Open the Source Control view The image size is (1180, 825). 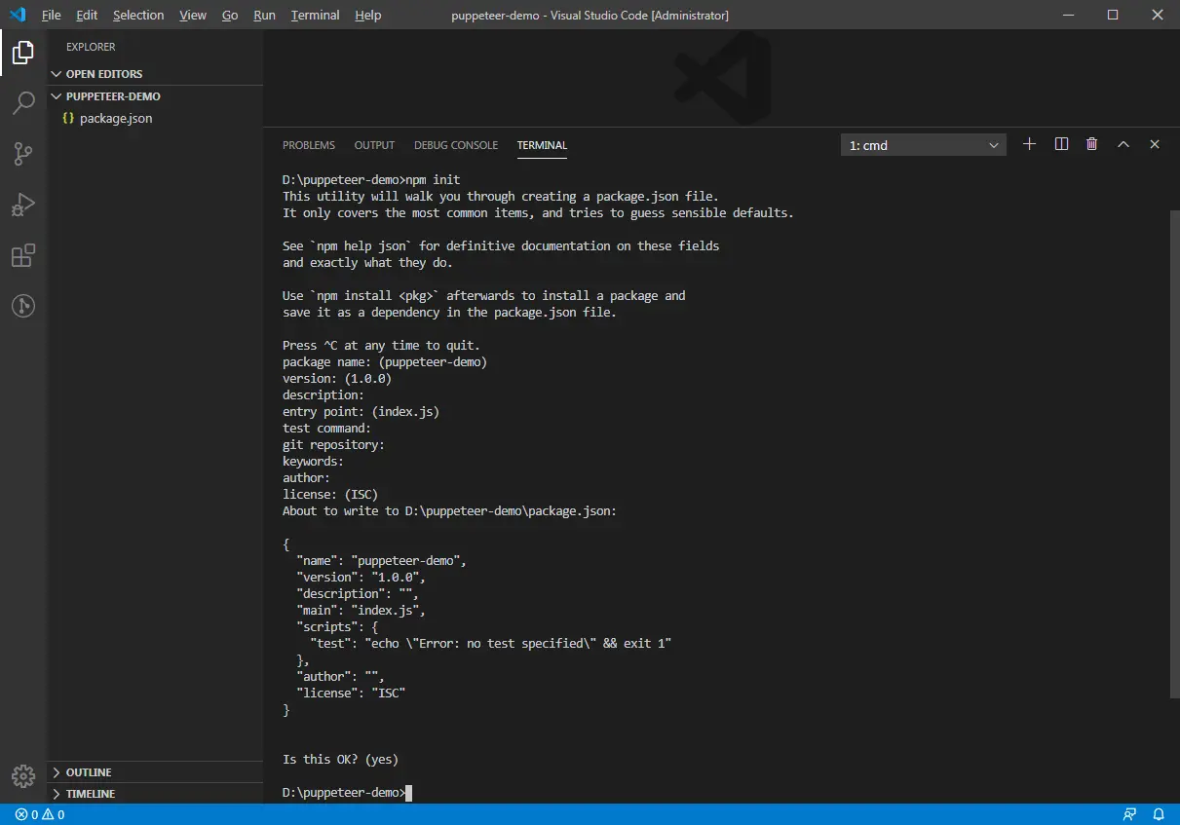[x=23, y=153]
